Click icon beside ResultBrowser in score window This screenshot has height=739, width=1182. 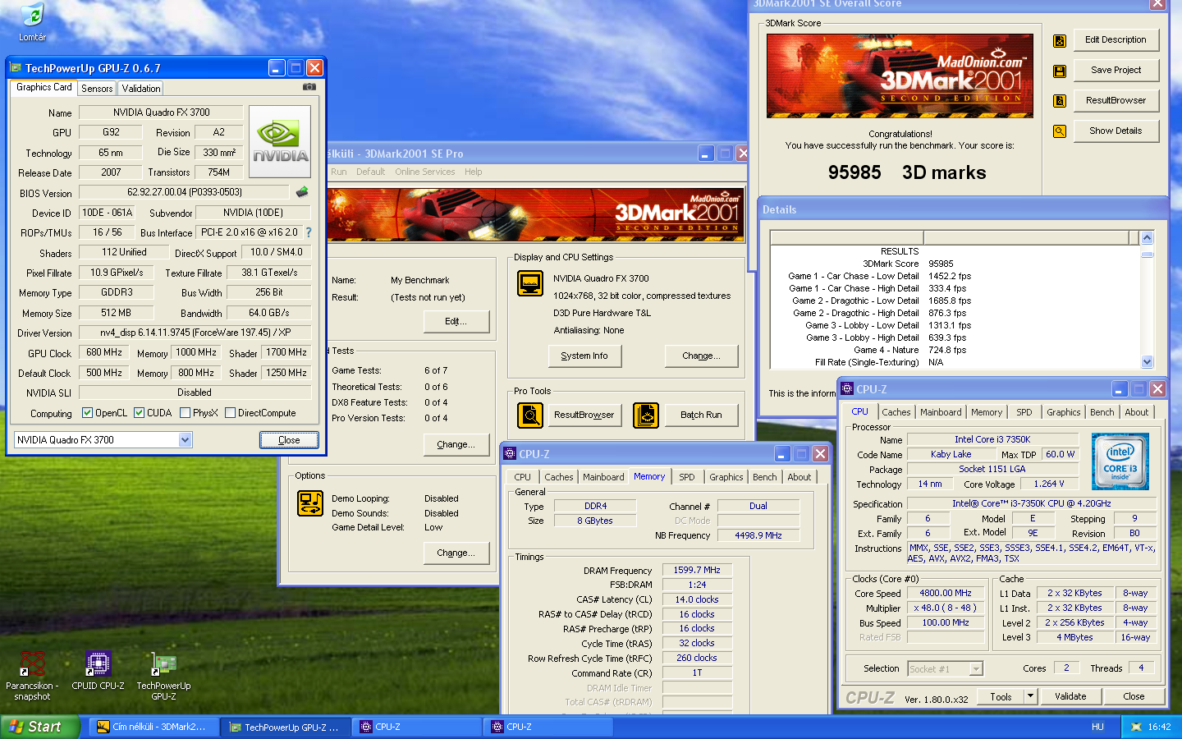(x=1060, y=101)
